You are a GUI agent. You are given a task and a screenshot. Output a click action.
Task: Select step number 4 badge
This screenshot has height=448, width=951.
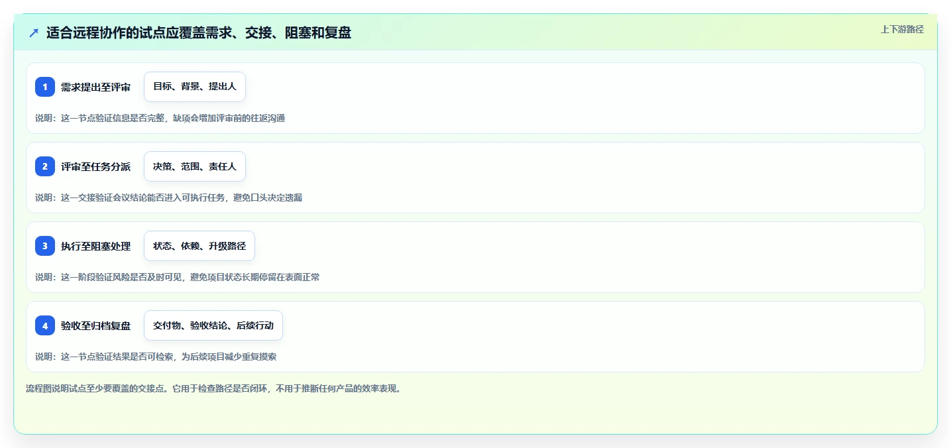(x=45, y=325)
